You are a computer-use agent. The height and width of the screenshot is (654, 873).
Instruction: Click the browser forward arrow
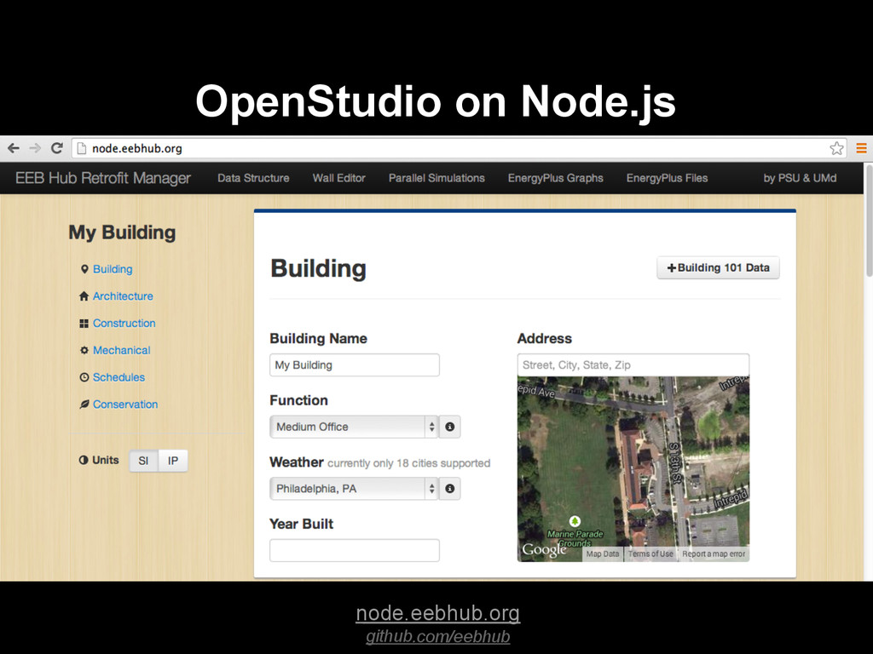tap(35, 148)
